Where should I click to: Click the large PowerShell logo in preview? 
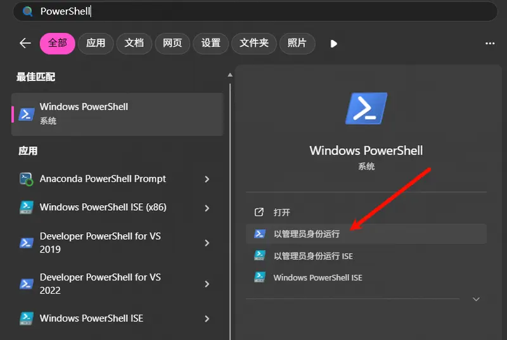tap(366, 108)
